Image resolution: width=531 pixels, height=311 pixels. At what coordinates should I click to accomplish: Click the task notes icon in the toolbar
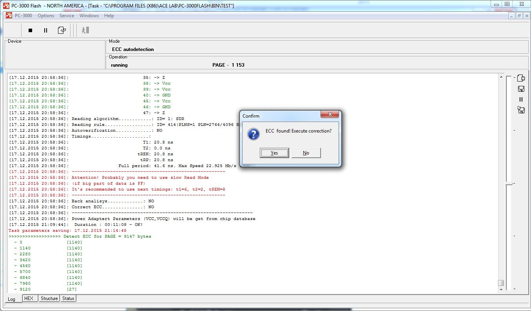[62, 30]
